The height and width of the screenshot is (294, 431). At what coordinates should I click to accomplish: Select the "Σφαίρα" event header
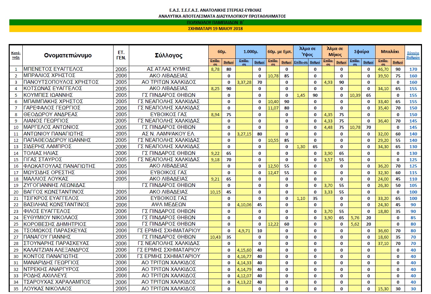click(x=362, y=52)
